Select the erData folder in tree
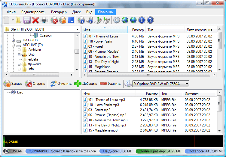The width and height of the screenshot is (226, 157). 33,59
